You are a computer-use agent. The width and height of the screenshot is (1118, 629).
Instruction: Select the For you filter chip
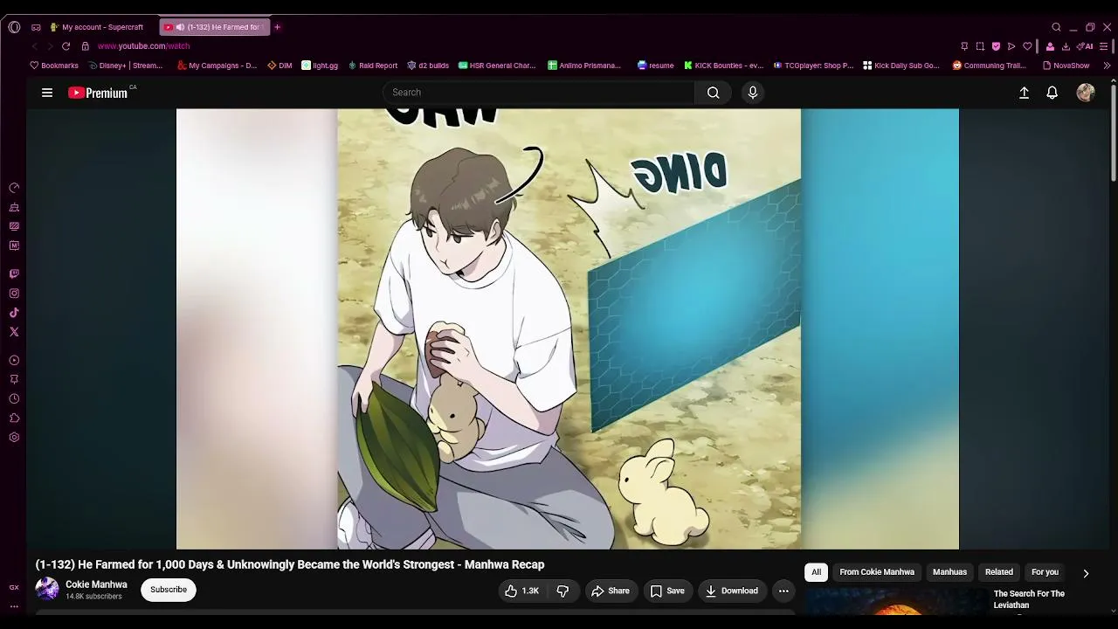pos(1045,572)
